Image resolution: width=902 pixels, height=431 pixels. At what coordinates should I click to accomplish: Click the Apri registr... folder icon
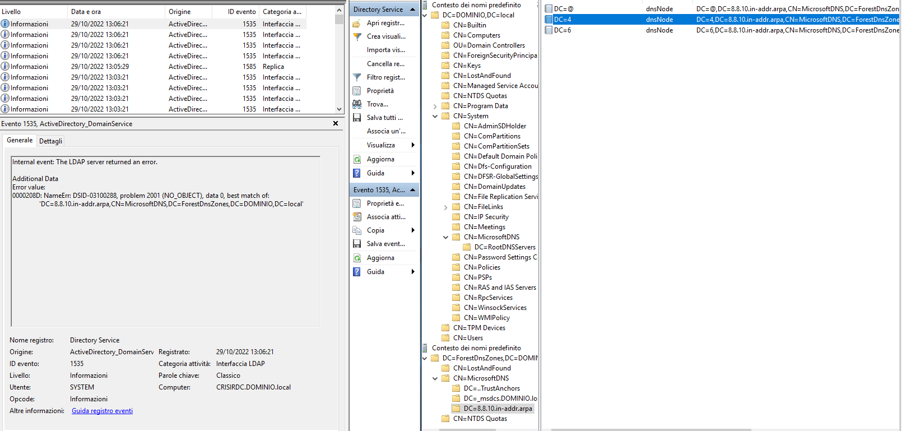pyautogui.click(x=356, y=24)
